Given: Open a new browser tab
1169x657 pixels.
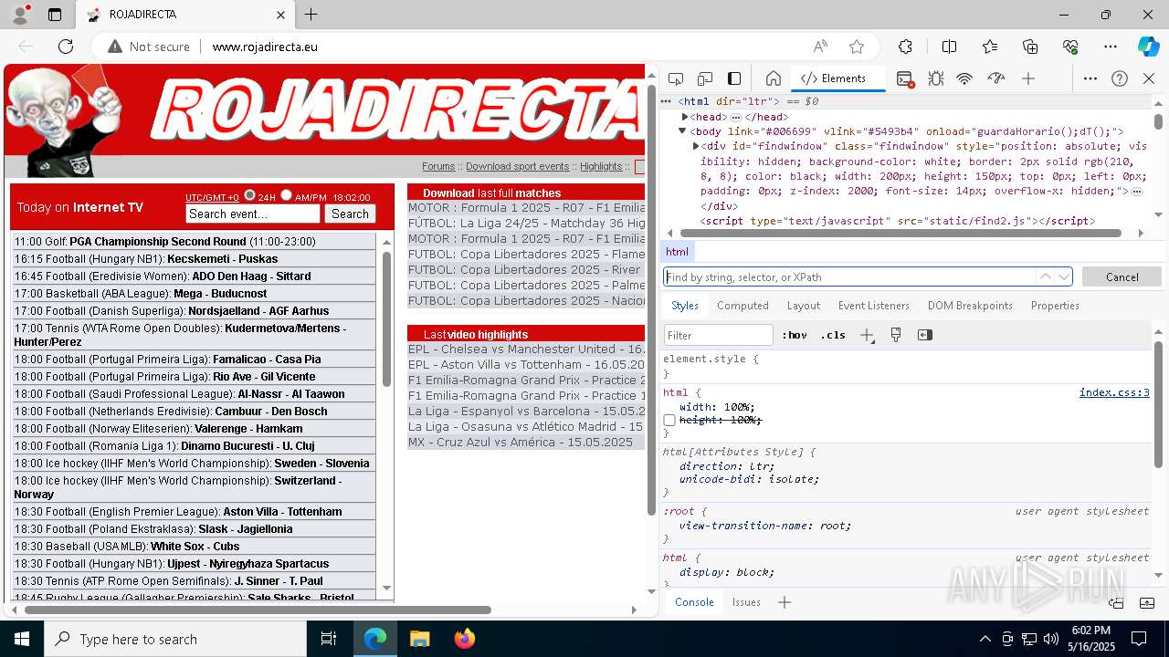Looking at the screenshot, I should 311,15.
